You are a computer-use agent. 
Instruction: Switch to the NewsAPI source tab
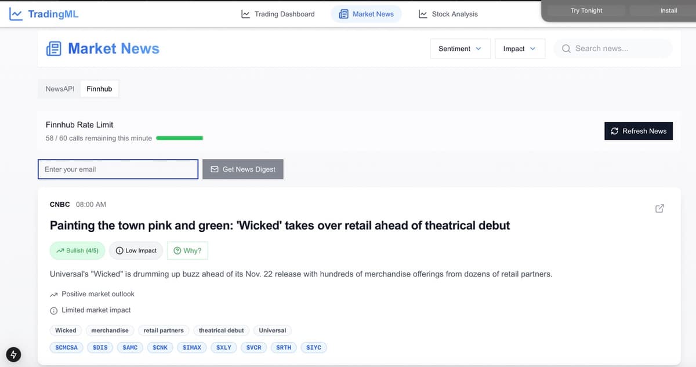(x=60, y=89)
